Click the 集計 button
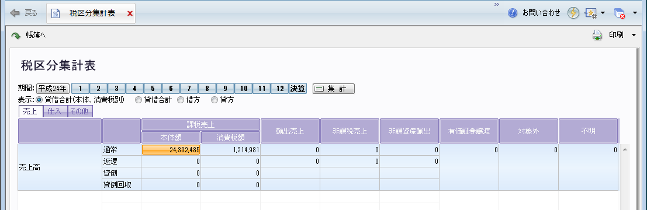The image size is (647, 210). click(333, 89)
